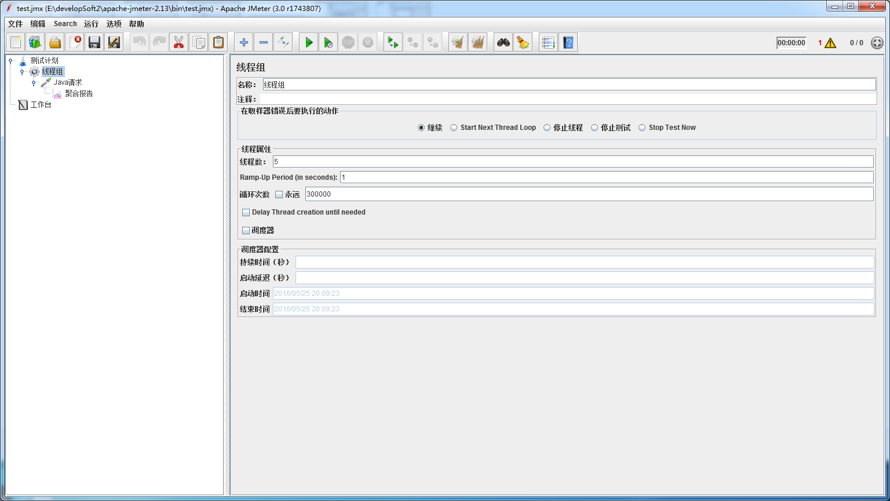This screenshot has width=890, height=501.
Task: Open the Function Helper list icon
Action: point(549,42)
